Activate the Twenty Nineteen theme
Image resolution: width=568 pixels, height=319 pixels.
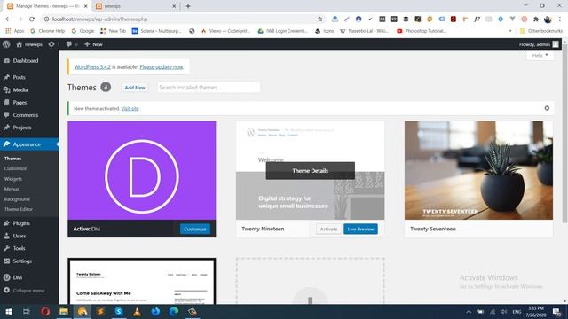coord(328,229)
